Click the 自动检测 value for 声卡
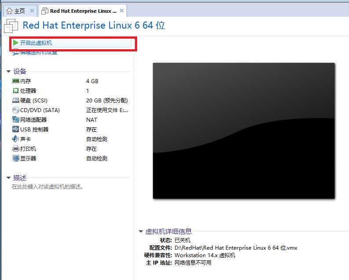 coord(97,139)
